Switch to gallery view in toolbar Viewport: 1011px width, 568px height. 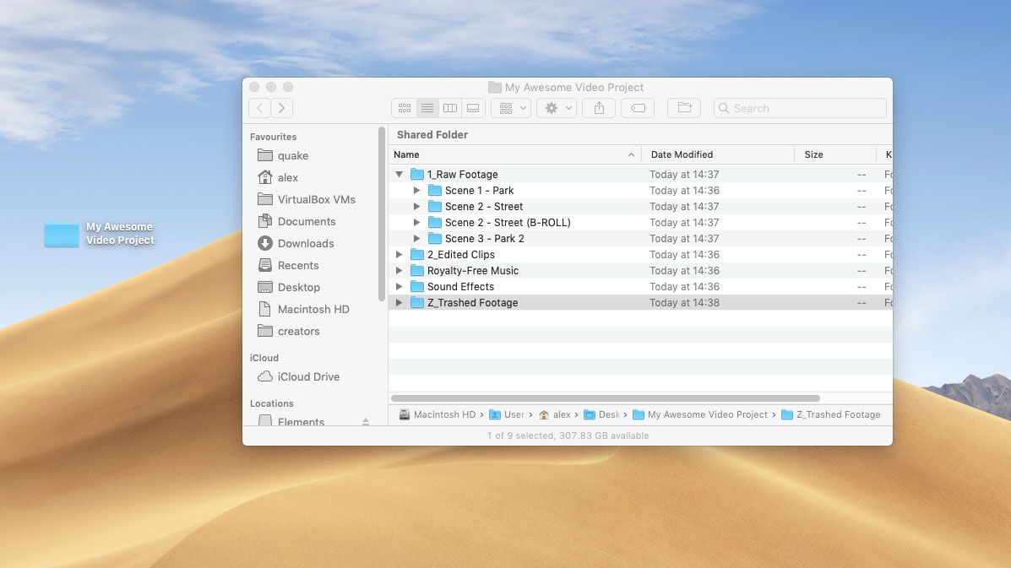[473, 108]
